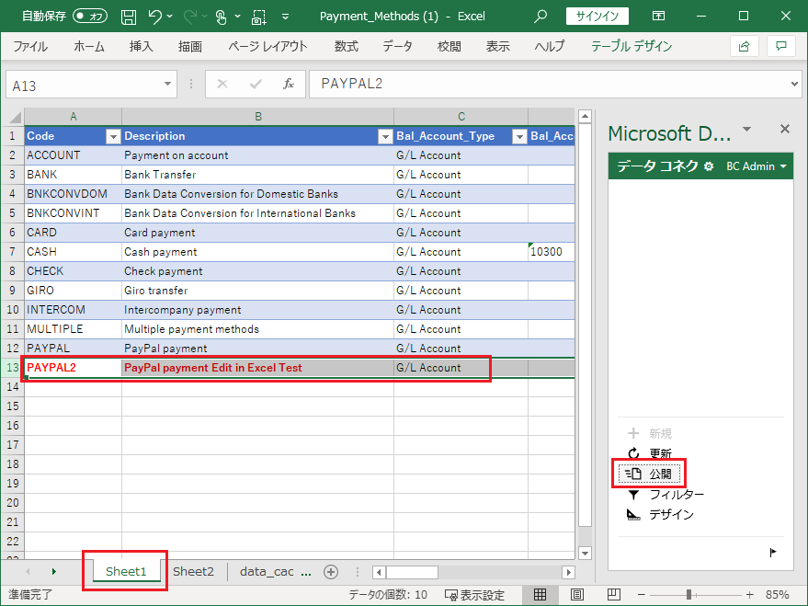The width and height of the screenshot is (808, 606).
Task: Close the Microsoft Dynamics task pane
Action: tap(785, 129)
